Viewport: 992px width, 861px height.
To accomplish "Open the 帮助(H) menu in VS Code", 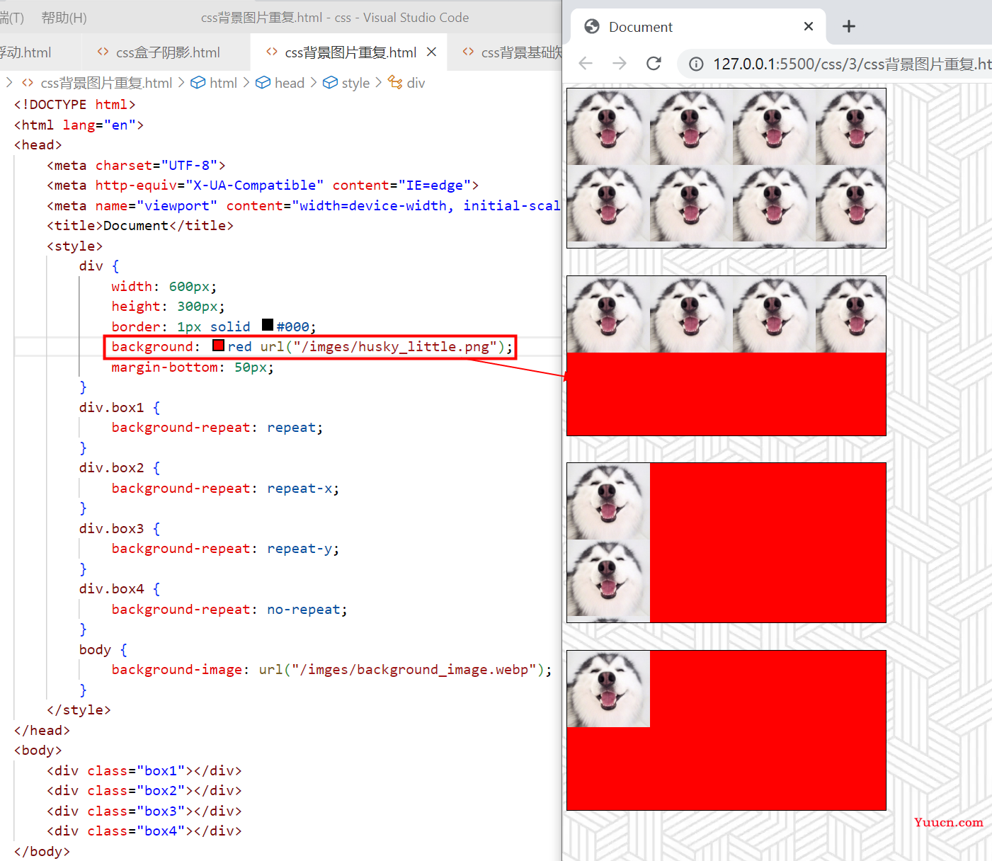I will pos(64,18).
